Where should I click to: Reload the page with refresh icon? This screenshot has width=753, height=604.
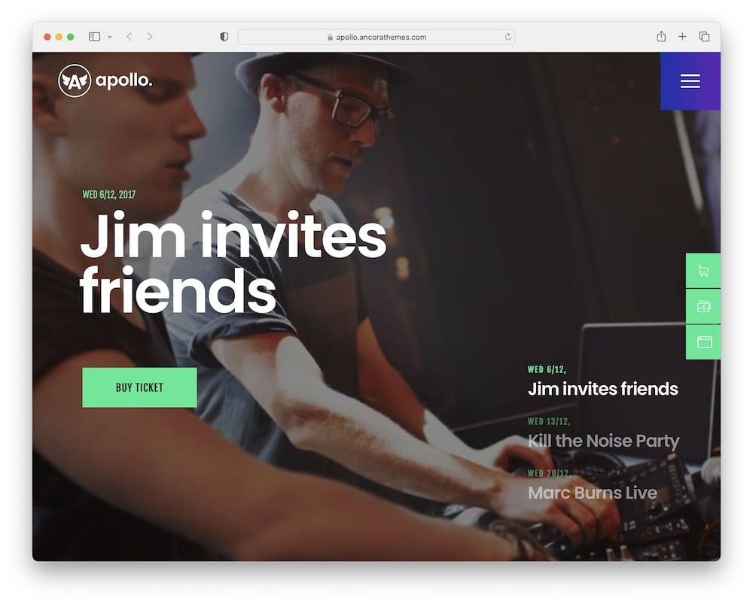point(508,37)
